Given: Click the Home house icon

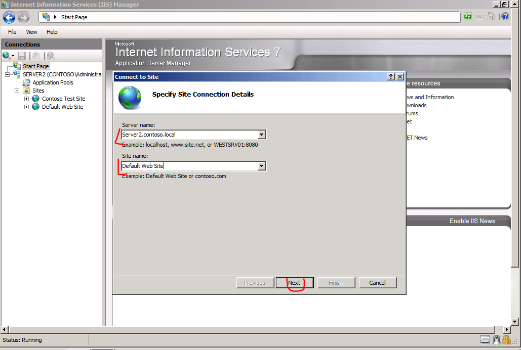Looking at the screenshot, I should [491, 16].
